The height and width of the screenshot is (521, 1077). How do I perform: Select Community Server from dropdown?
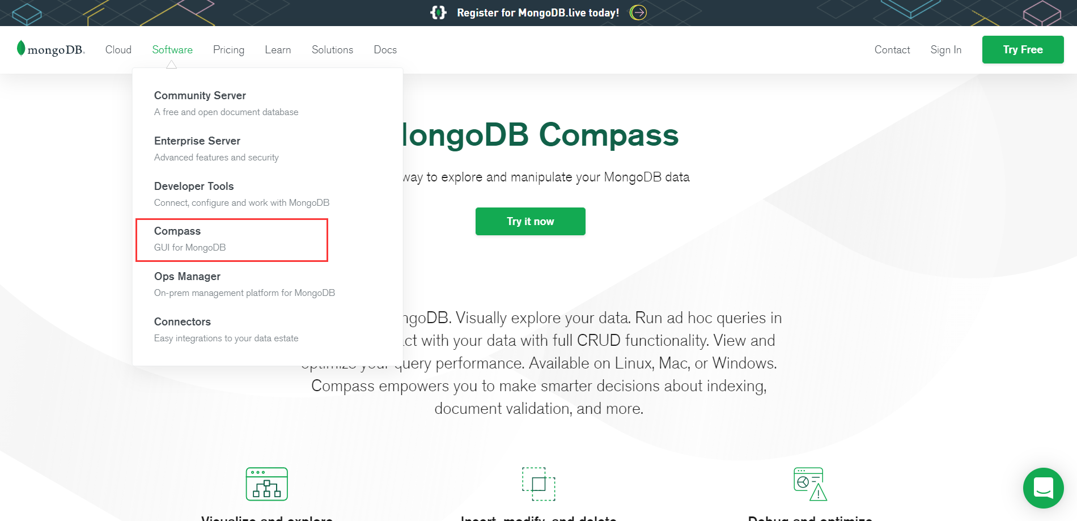click(x=200, y=95)
